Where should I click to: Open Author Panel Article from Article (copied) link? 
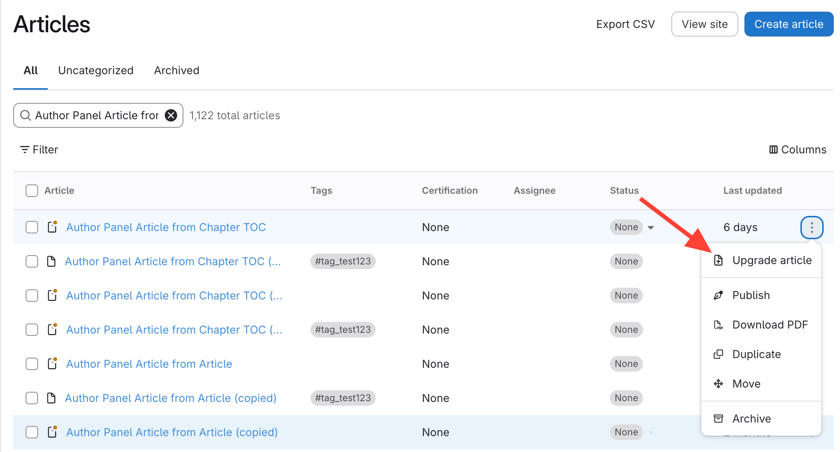[171, 398]
